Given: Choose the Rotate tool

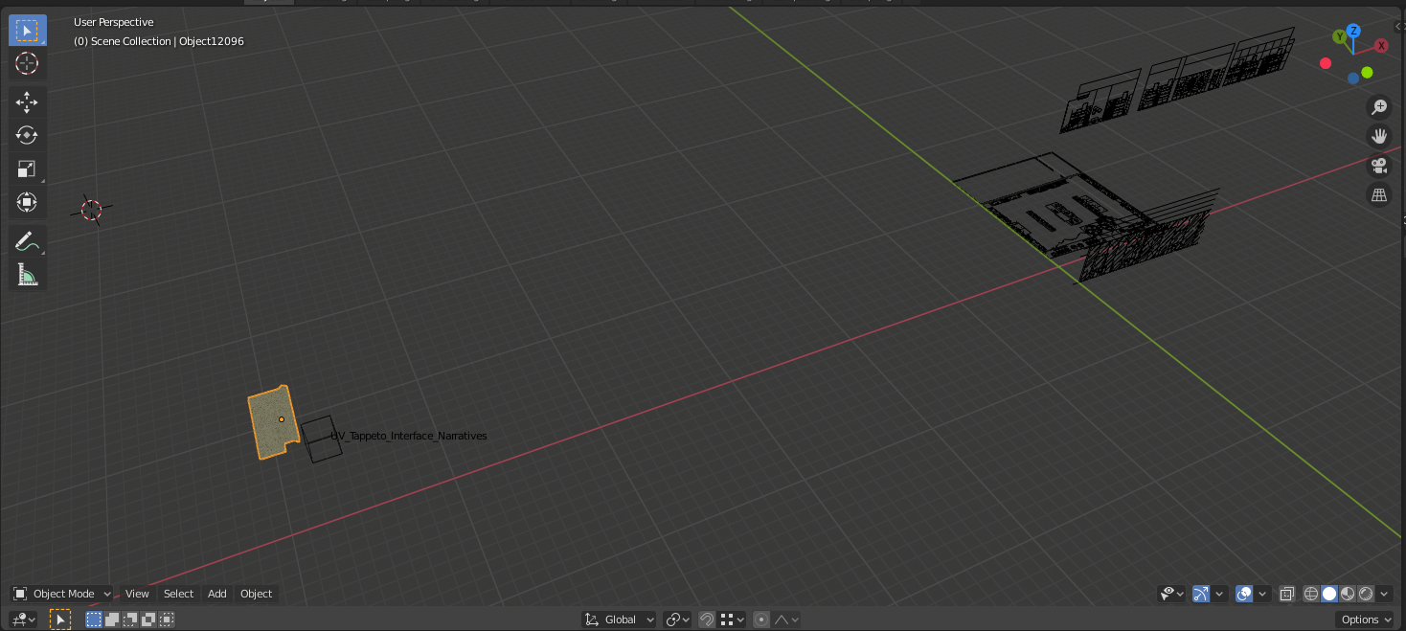Looking at the screenshot, I should pos(27,135).
